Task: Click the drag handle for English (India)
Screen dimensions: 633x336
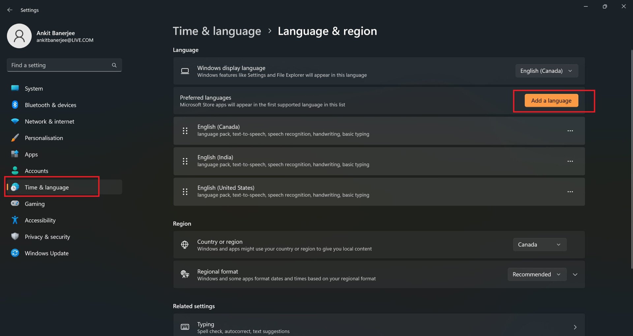Action: (x=185, y=161)
